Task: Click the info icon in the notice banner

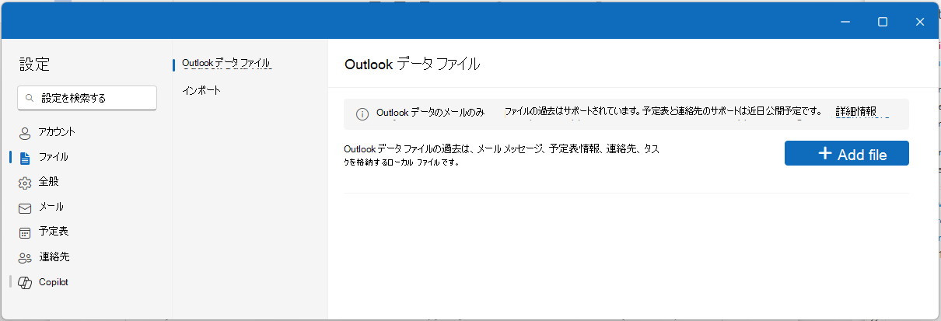Action: tap(362, 113)
